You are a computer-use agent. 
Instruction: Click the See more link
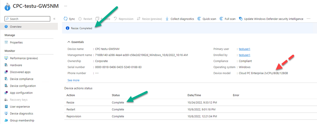click(74, 80)
